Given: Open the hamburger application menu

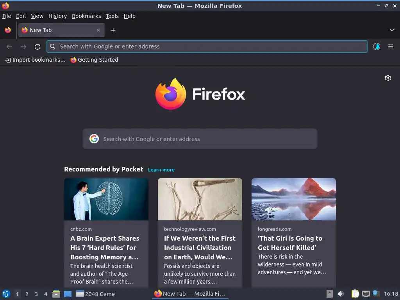Looking at the screenshot, I should (391, 46).
